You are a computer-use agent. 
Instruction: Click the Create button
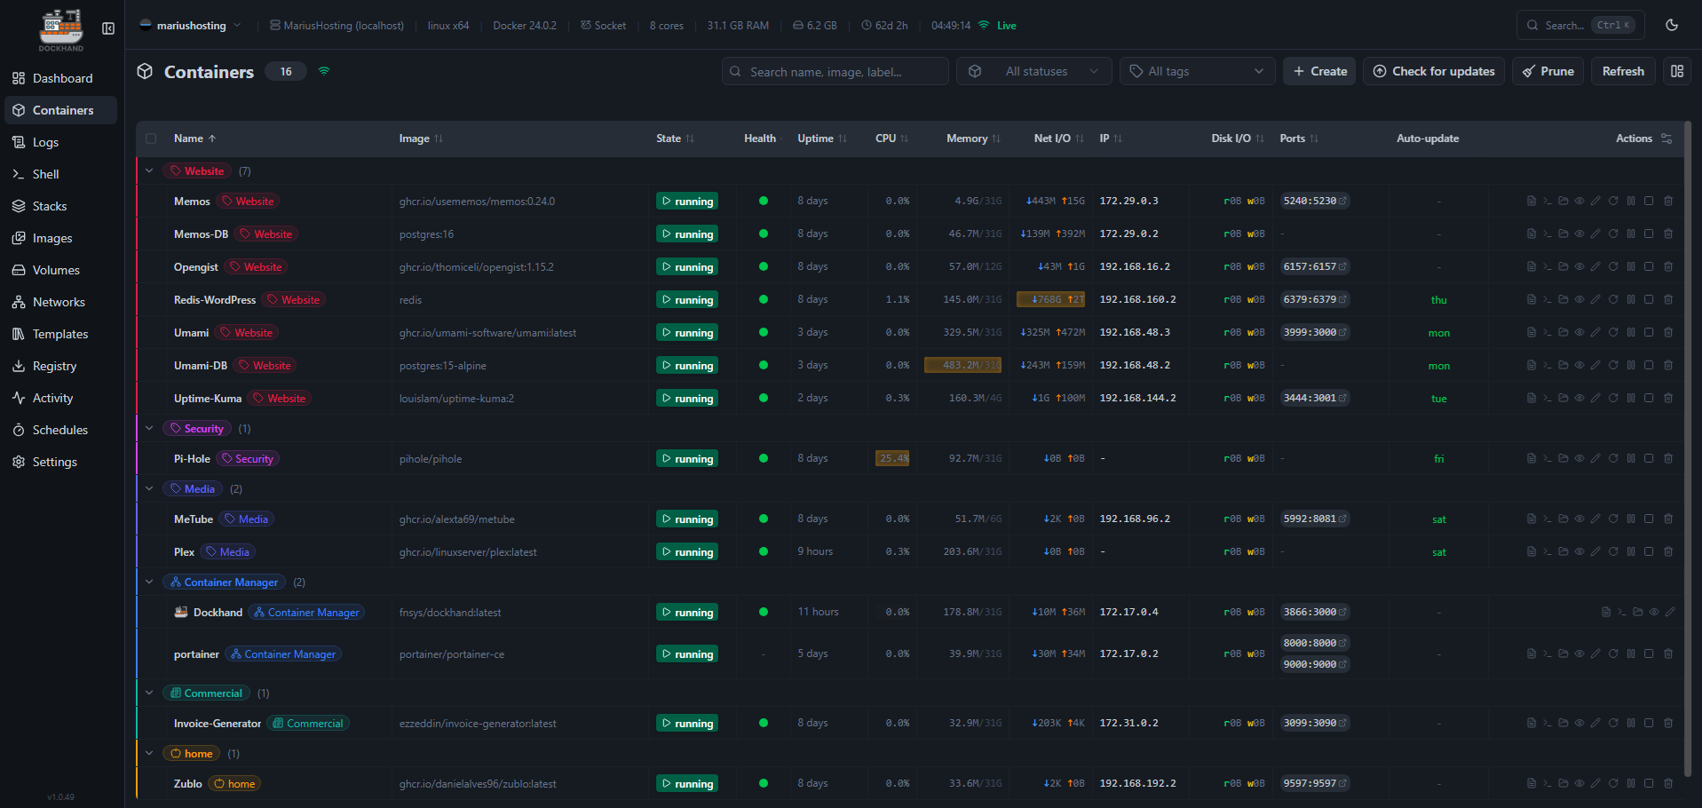pos(1319,72)
